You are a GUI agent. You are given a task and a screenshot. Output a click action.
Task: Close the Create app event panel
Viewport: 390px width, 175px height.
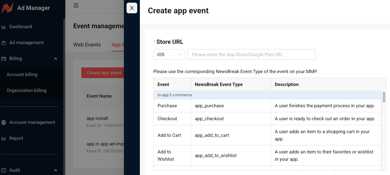[132, 8]
